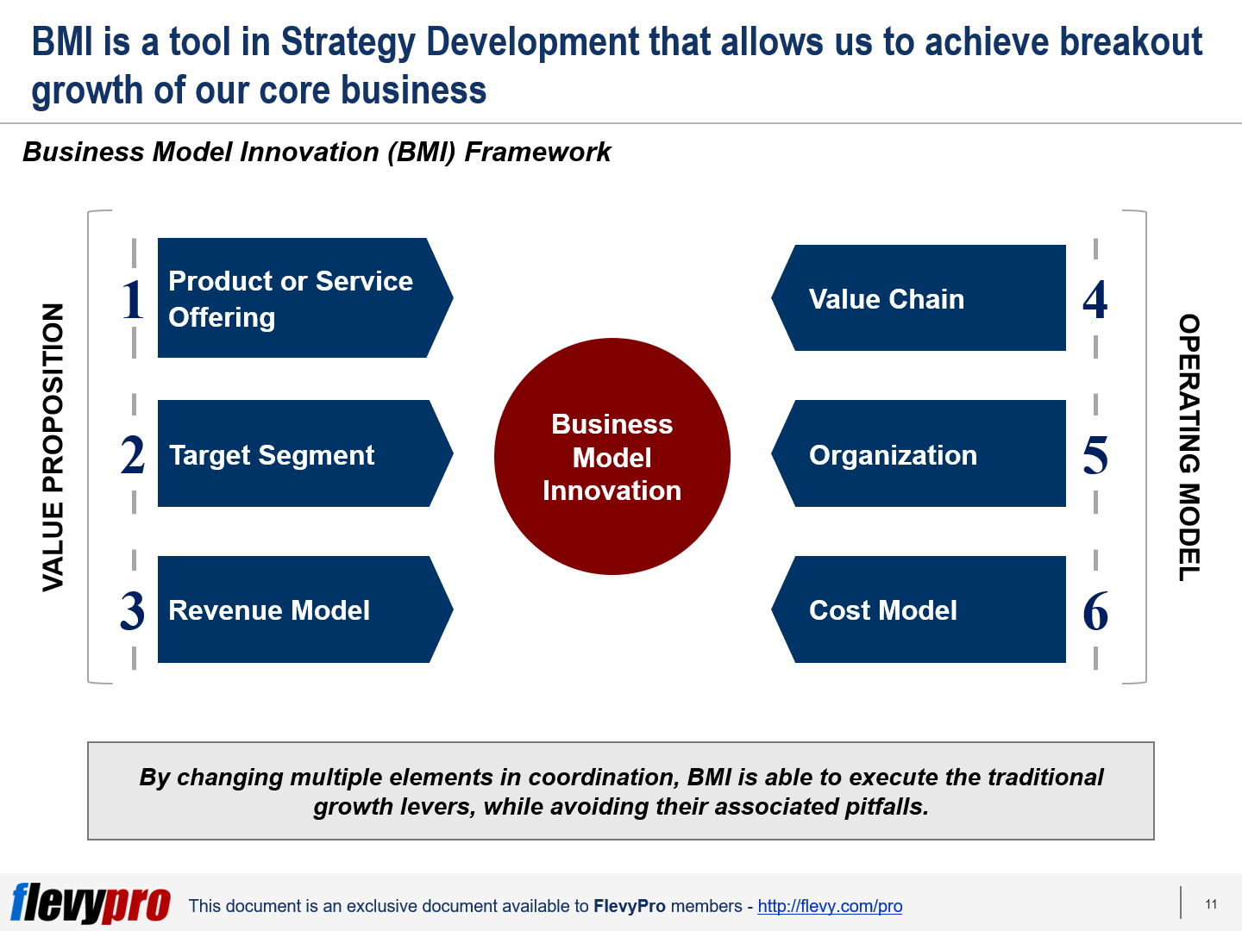Select the Value Chain arrow box
This screenshot has width=1242, height=931.
(x=919, y=298)
